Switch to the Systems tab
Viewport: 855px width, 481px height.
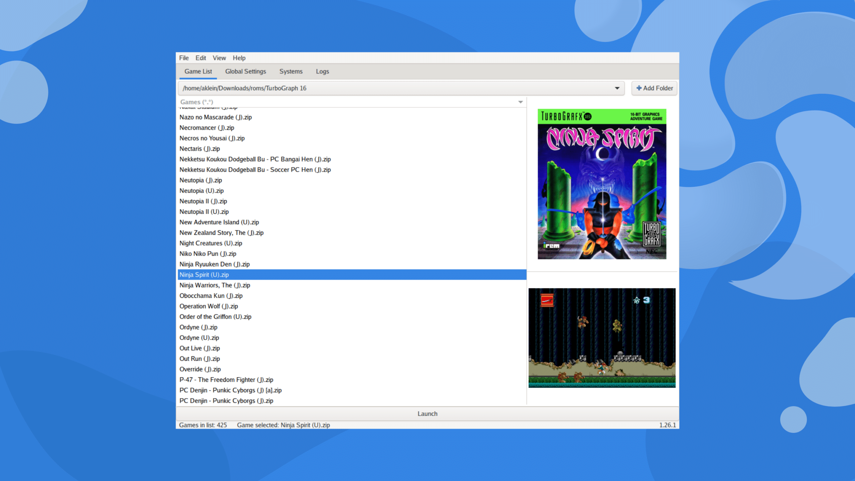291,71
